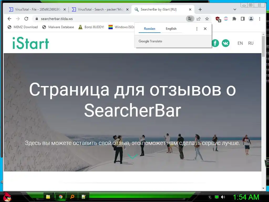
Task: Go back with the browser back arrow
Action: [9, 19]
